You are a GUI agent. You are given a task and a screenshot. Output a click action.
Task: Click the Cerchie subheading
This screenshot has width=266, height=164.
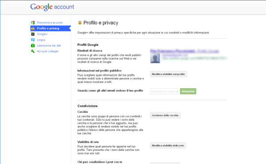(82, 112)
